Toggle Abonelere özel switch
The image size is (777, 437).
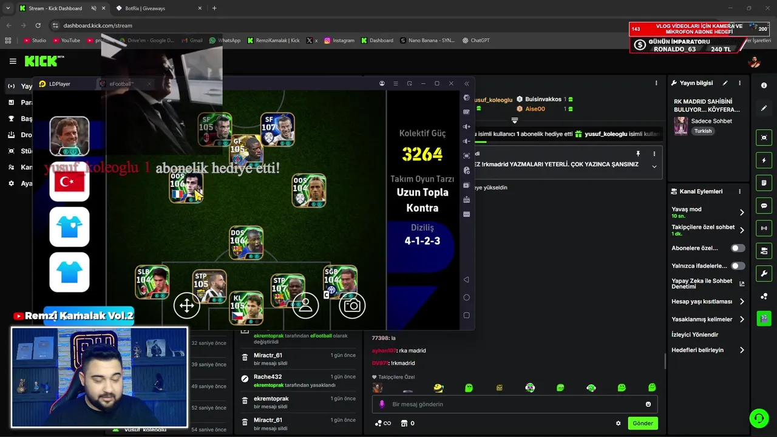click(x=738, y=248)
